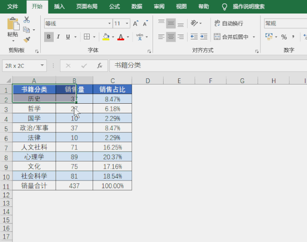Open the 等线 font name dropdown
The image size is (307, 242).
tap(109, 24)
